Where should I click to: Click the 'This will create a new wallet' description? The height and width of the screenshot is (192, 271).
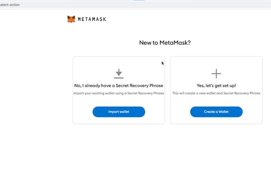216,93
